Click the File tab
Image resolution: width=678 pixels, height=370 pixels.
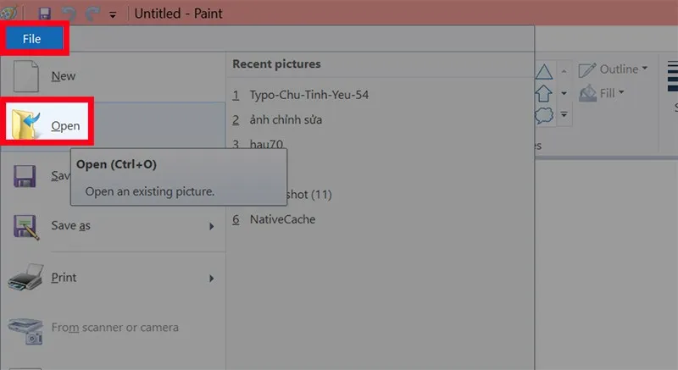(x=32, y=39)
